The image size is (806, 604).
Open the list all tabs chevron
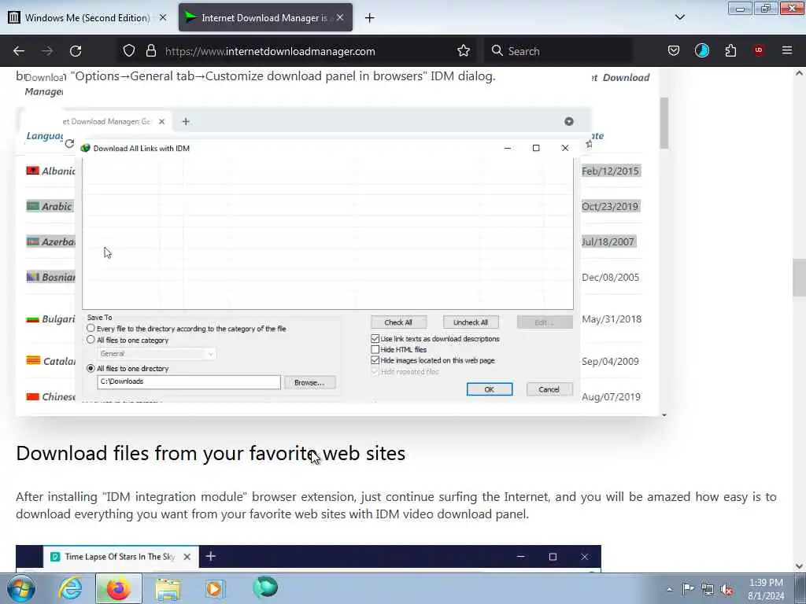[679, 17]
